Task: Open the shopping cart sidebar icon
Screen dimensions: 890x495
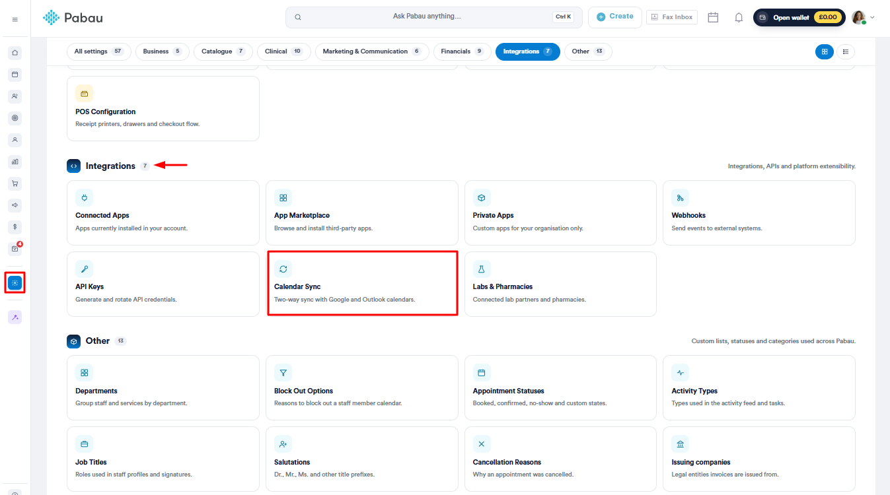Action: pos(15,183)
